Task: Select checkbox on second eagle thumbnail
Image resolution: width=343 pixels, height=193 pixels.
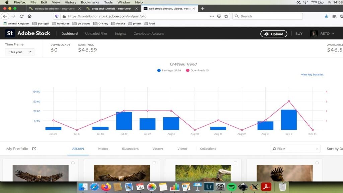Action: coord(154,163)
